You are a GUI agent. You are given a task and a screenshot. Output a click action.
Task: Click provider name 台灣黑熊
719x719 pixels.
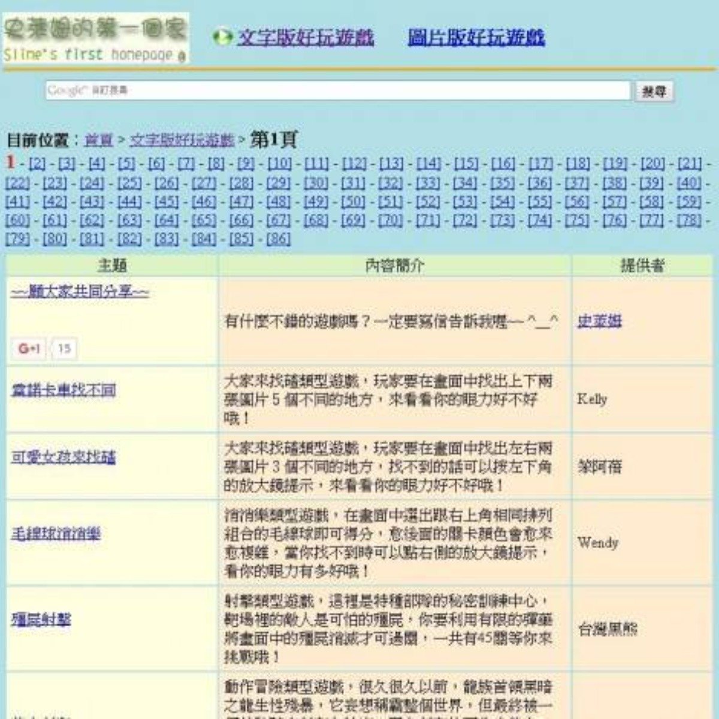[607, 629]
